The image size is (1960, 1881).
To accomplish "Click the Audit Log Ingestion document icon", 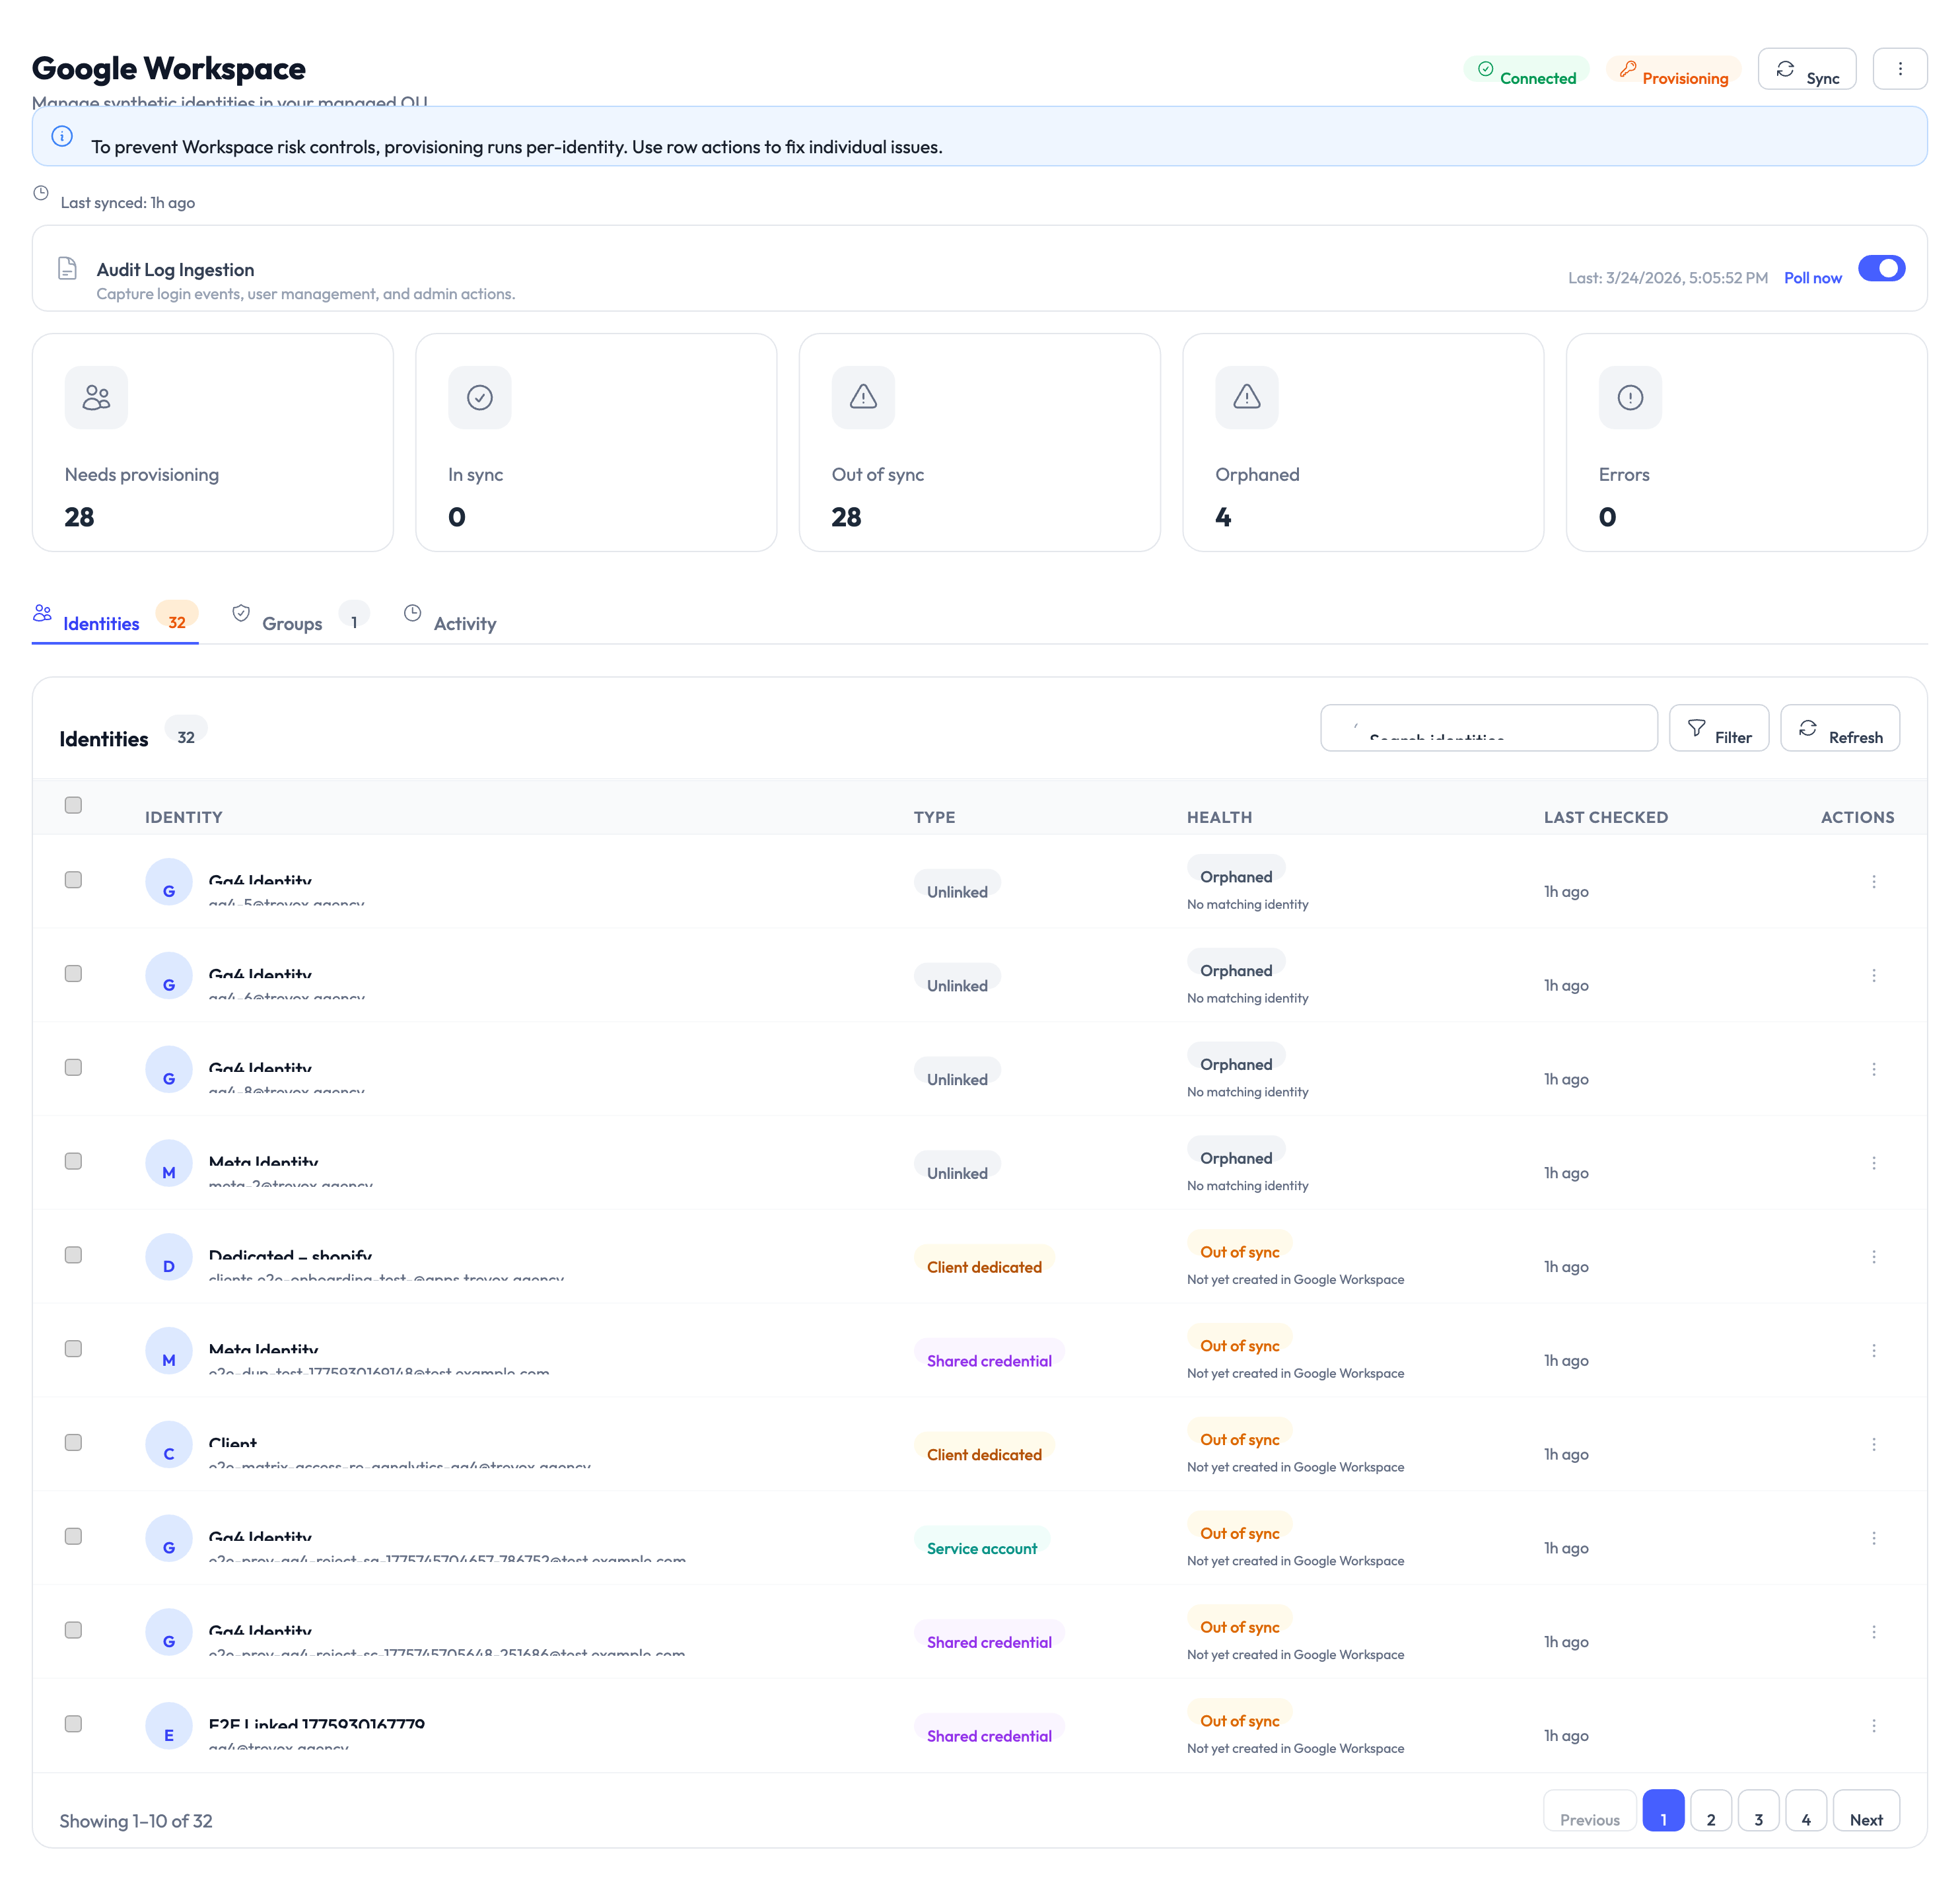I will (66, 268).
